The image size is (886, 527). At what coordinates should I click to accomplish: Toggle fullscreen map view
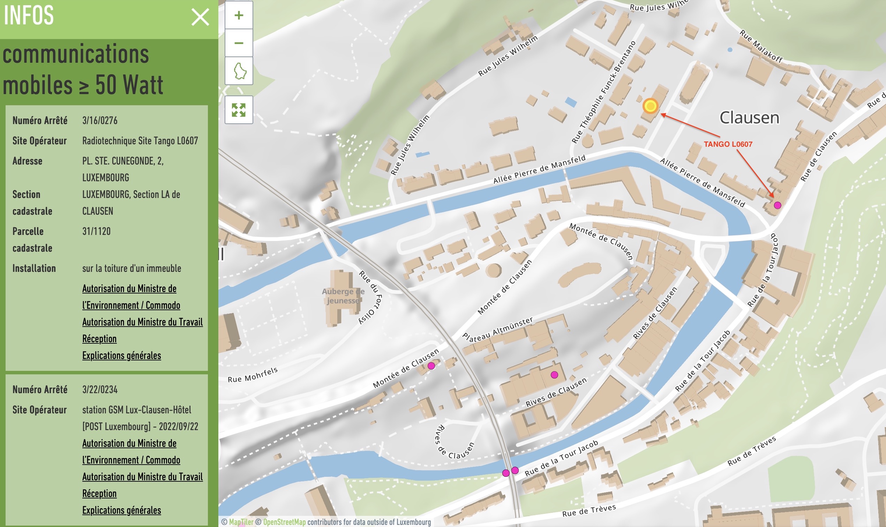[239, 110]
